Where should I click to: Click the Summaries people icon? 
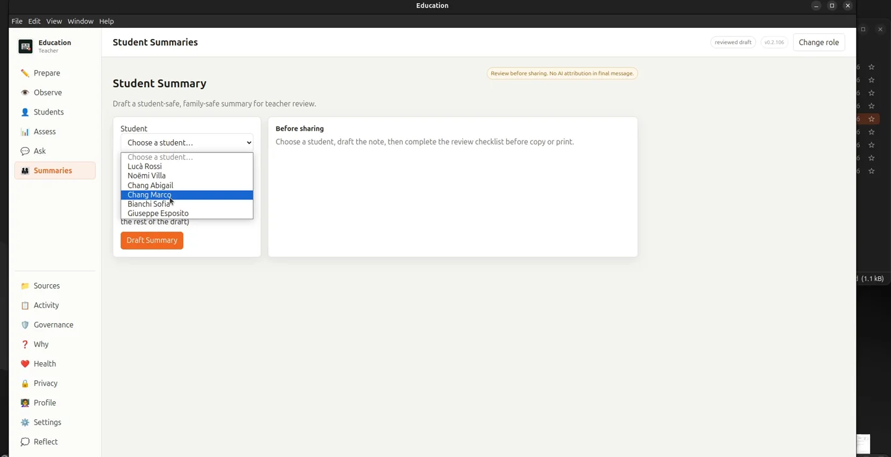point(25,171)
